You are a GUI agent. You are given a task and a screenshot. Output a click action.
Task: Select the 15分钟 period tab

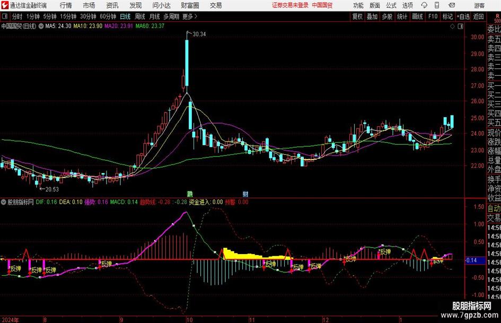click(x=68, y=16)
